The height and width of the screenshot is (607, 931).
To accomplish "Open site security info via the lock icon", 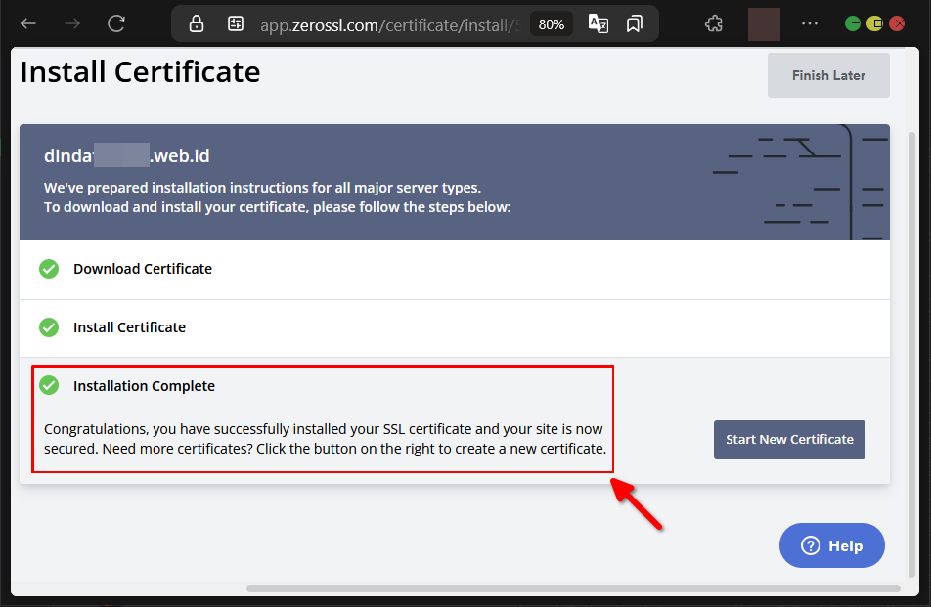I will (196, 24).
